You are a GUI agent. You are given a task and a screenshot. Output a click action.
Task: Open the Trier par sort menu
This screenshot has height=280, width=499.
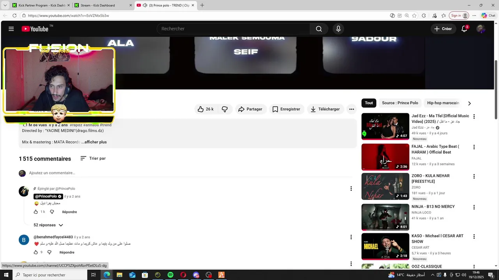[x=93, y=158]
